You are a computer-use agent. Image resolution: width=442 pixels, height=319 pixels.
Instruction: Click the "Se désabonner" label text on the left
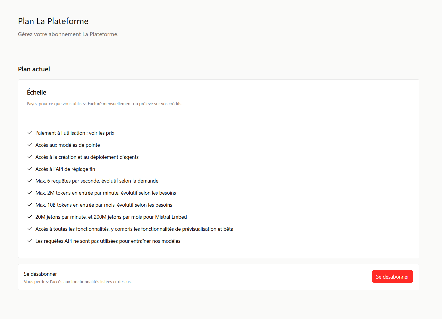(40, 274)
